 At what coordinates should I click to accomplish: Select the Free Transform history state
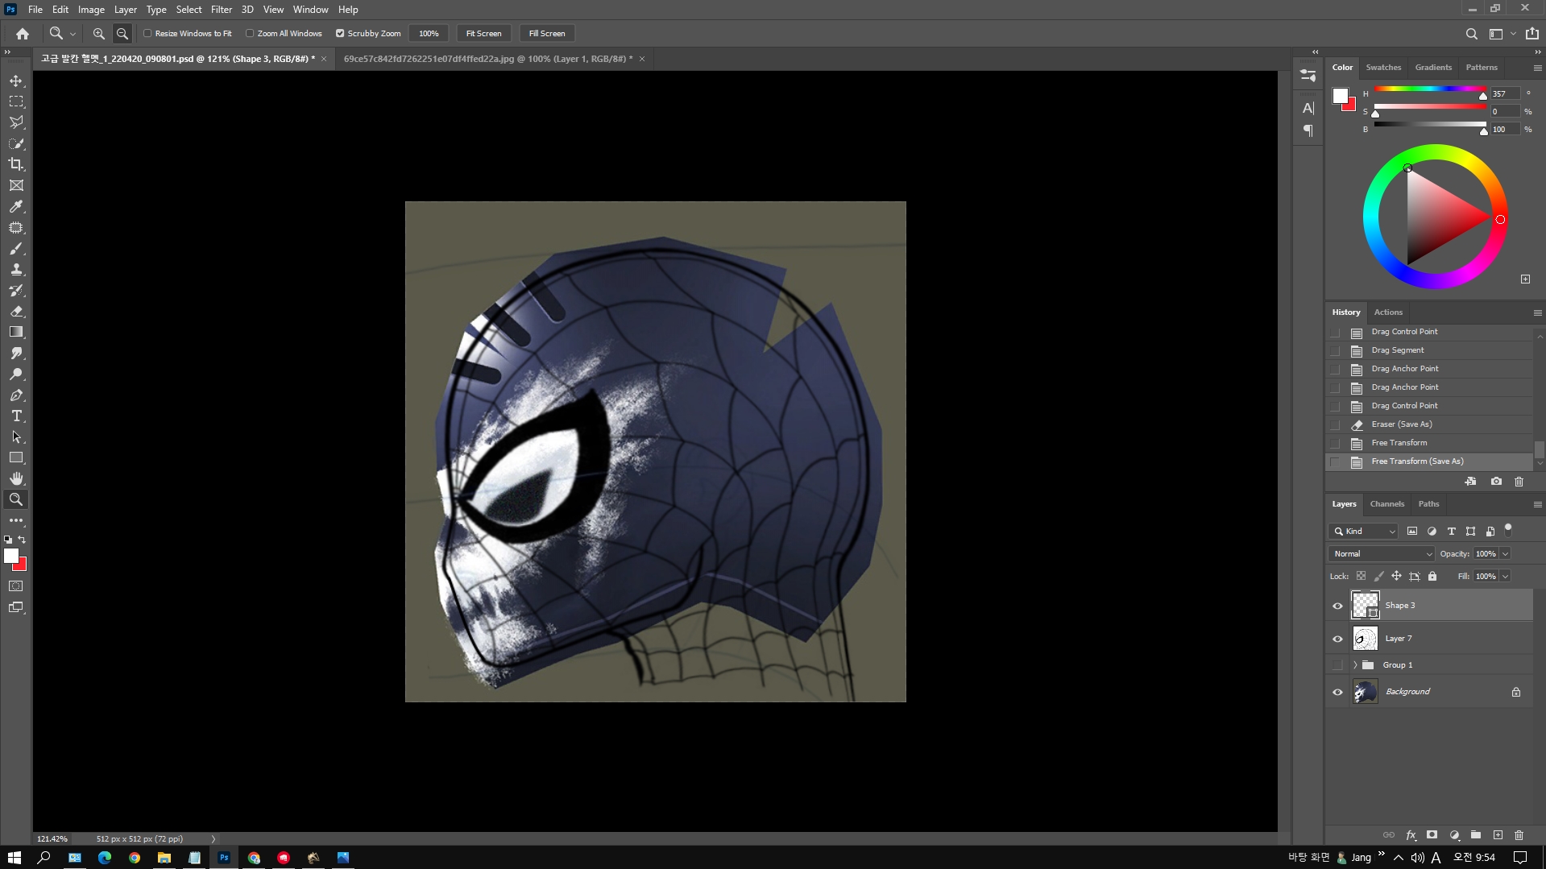click(1429, 443)
